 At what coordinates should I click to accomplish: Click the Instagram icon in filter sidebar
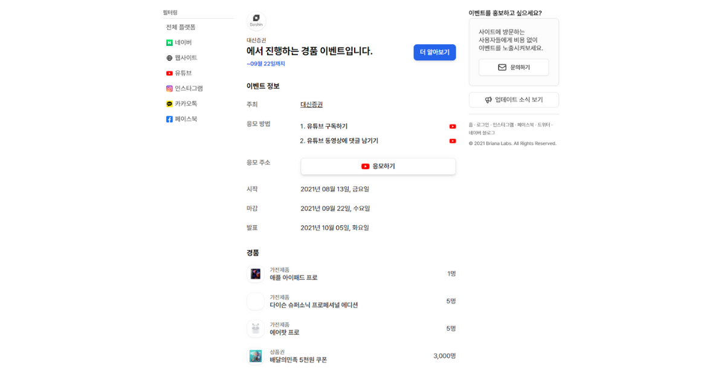tap(170, 88)
